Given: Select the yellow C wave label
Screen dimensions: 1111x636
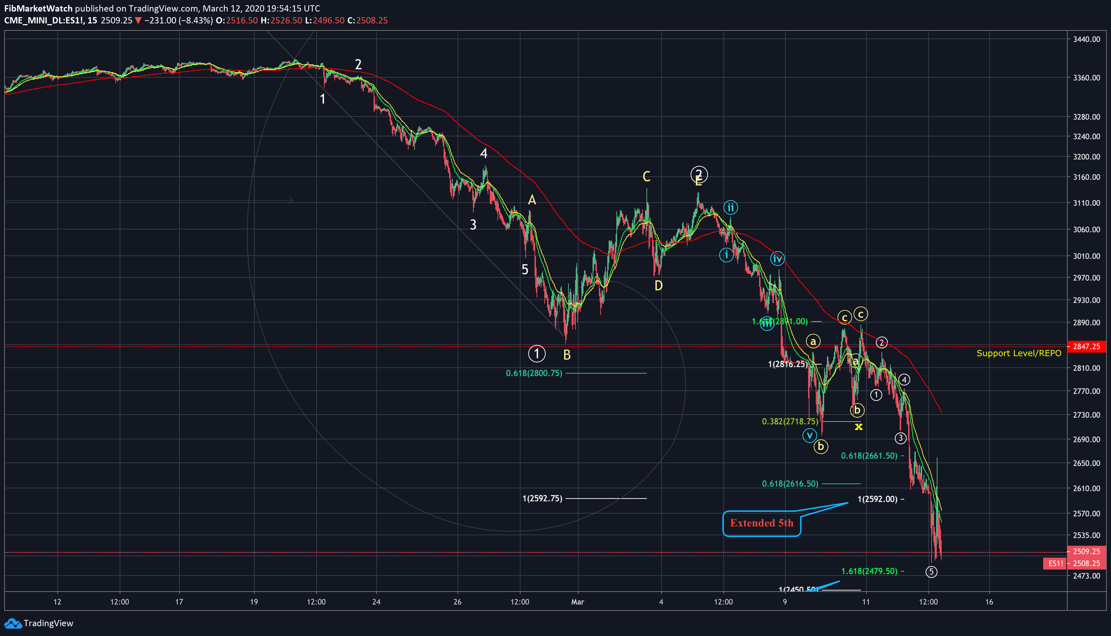Looking at the screenshot, I should 646,176.
